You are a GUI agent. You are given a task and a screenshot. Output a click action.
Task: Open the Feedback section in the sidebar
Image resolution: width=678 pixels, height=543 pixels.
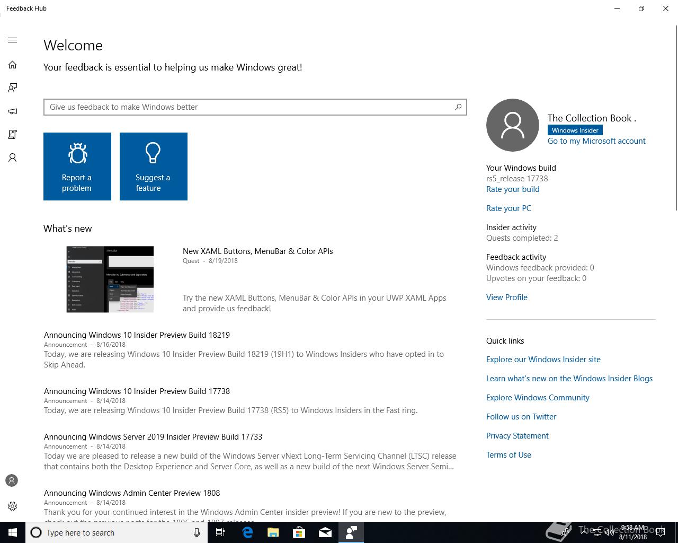(13, 88)
